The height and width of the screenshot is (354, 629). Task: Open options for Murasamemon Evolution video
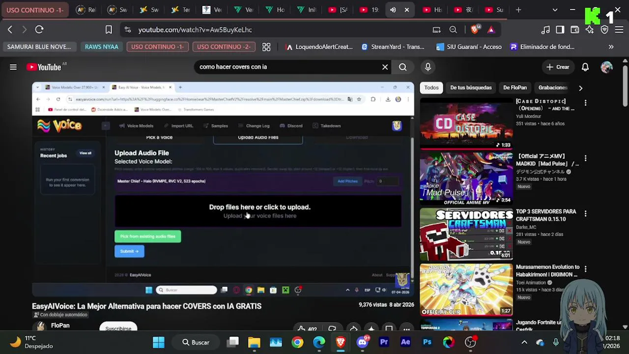click(585, 269)
